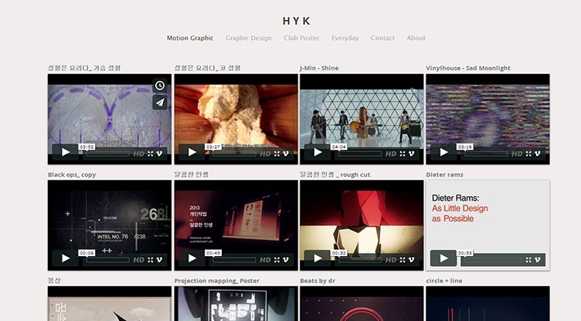Seek in the 03:52 video progress bar
581x321 pixels.
click(x=108, y=154)
